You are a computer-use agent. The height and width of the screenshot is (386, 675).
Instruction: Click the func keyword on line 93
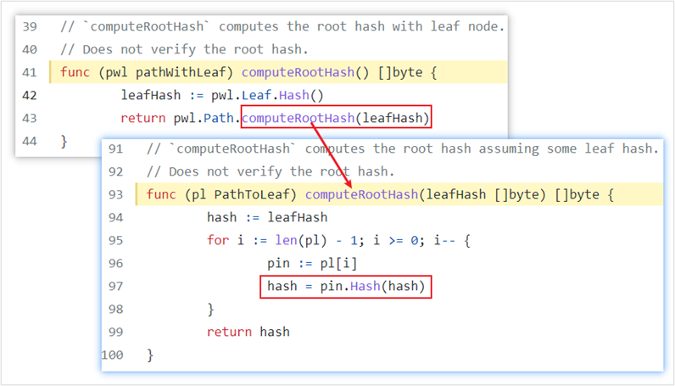coord(161,195)
